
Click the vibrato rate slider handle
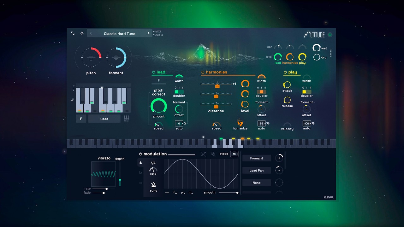point(106,189)
